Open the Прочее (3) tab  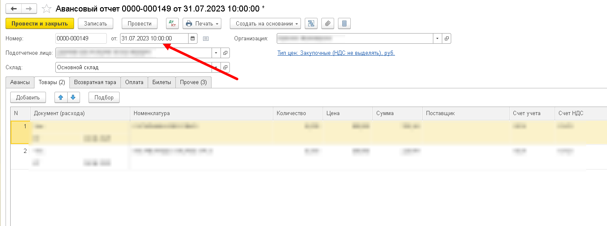click(x=193, y=82)
